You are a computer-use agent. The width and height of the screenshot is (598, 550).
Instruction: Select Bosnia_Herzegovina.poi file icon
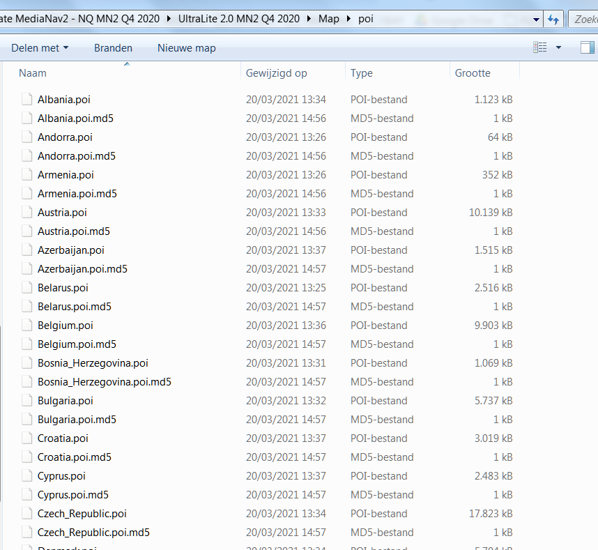coord(26,362)
